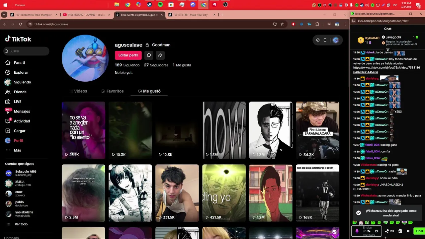Open the tiktok.com link in Kick chat

click(386, 70)
